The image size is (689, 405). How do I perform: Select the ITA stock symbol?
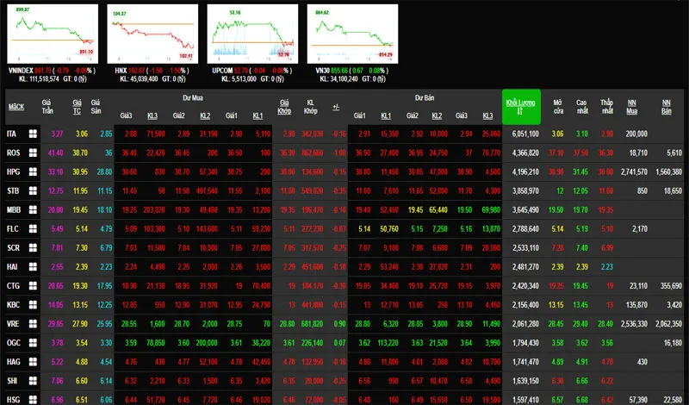click(x=11, y=134)
